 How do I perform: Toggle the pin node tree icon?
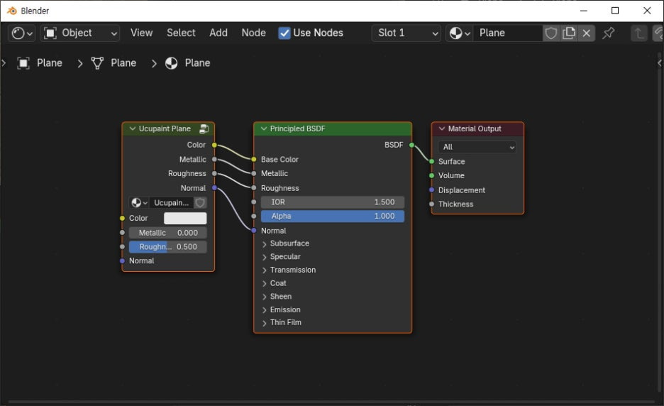[609, 33]
